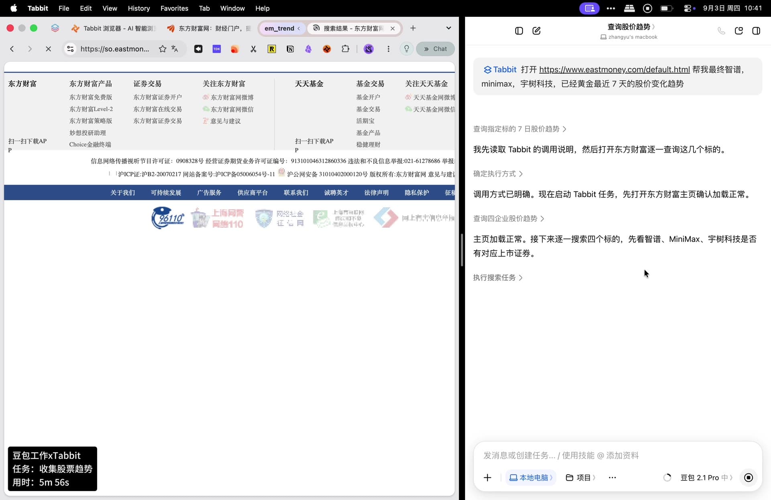This screenshot has width=771, height=500.
Task: Expand the 执行搜索任务 step
Action: (x=498, y=278)
